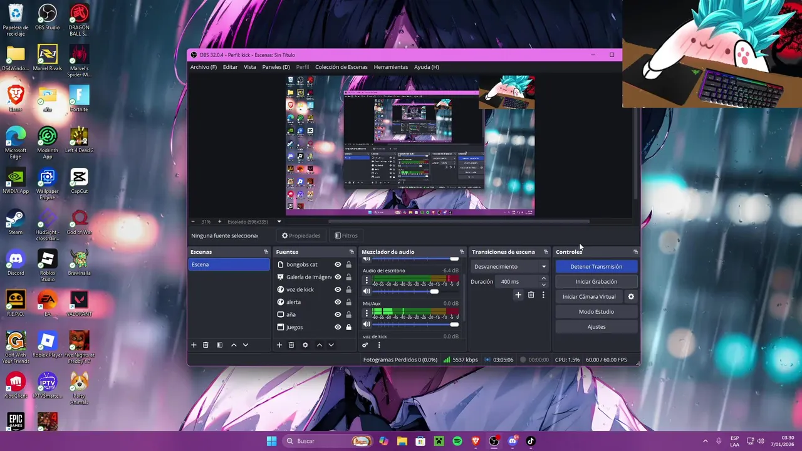
Task: Open transition properties three-dot menu
Action: [x=543, y=295]
